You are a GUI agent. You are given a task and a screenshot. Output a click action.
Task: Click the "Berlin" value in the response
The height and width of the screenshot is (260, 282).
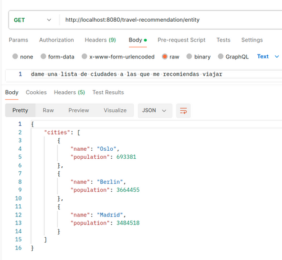(110, 182)
